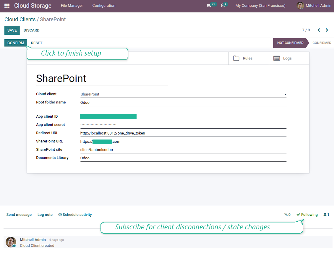The height and width of the screenshot is (274, 334).
Task: Click the 'Cloud Client created' message text
Action: pyautogui.click(x=37, y=245)
